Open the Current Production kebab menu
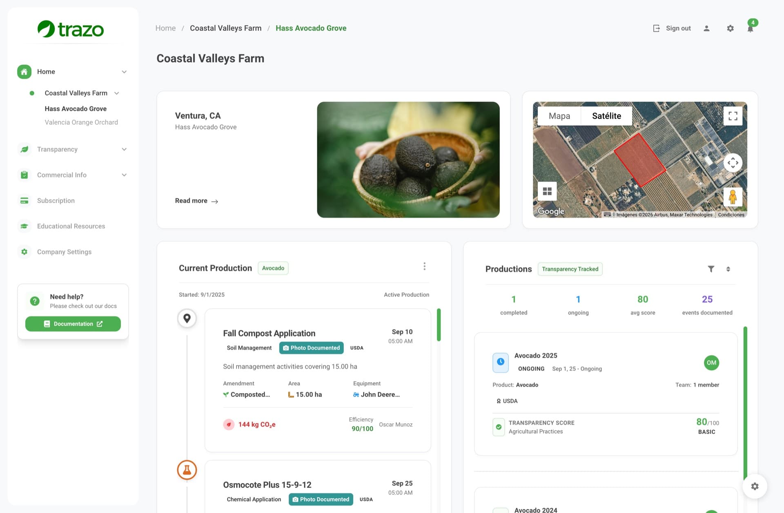 click(x=425, y=266)
